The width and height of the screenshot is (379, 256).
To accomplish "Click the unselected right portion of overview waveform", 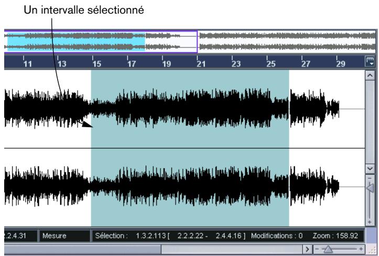I will (x=287, y=41).
